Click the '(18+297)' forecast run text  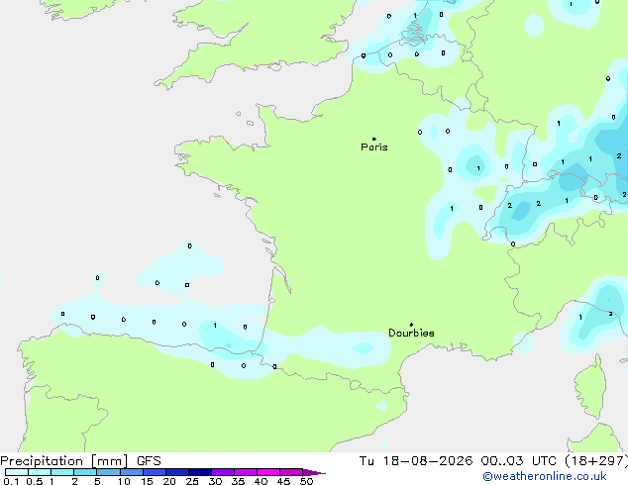(x=596, y=461)
